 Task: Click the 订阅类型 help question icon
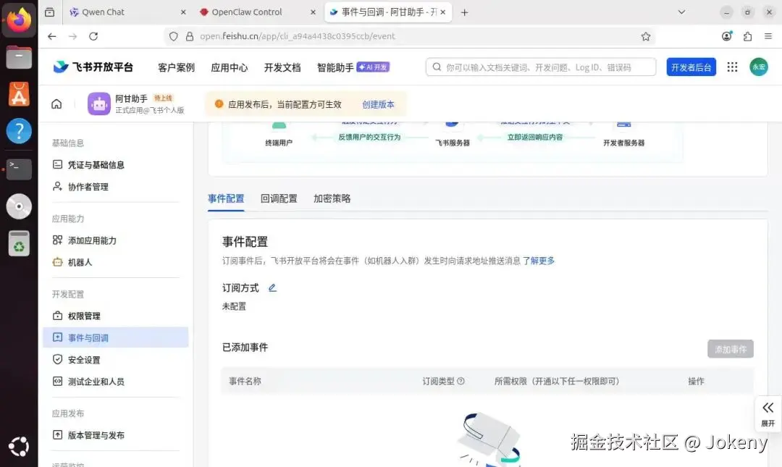point(461,381)
